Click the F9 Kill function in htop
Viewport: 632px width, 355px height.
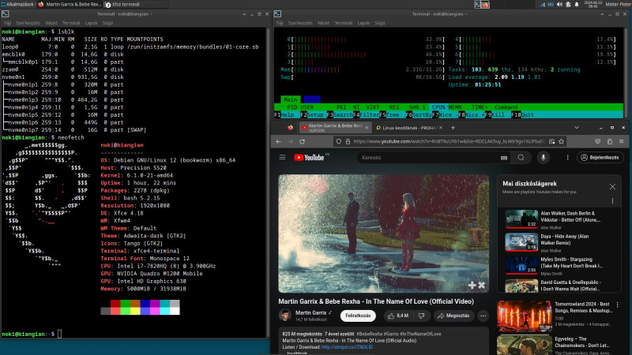495,114
